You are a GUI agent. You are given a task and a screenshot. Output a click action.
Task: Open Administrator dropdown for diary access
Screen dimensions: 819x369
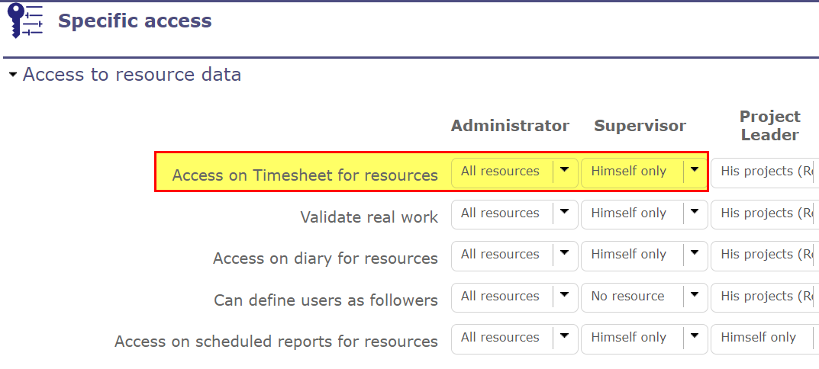(x=564, y=255)
